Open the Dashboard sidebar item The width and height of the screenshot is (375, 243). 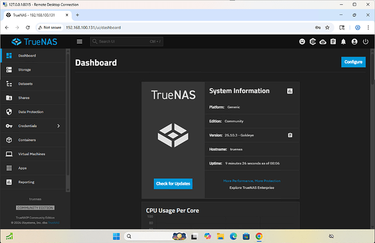point(34,55)
